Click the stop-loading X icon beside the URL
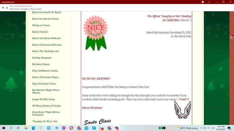The width and height of the screenshot is (234, 131). [x=3, y=8]
